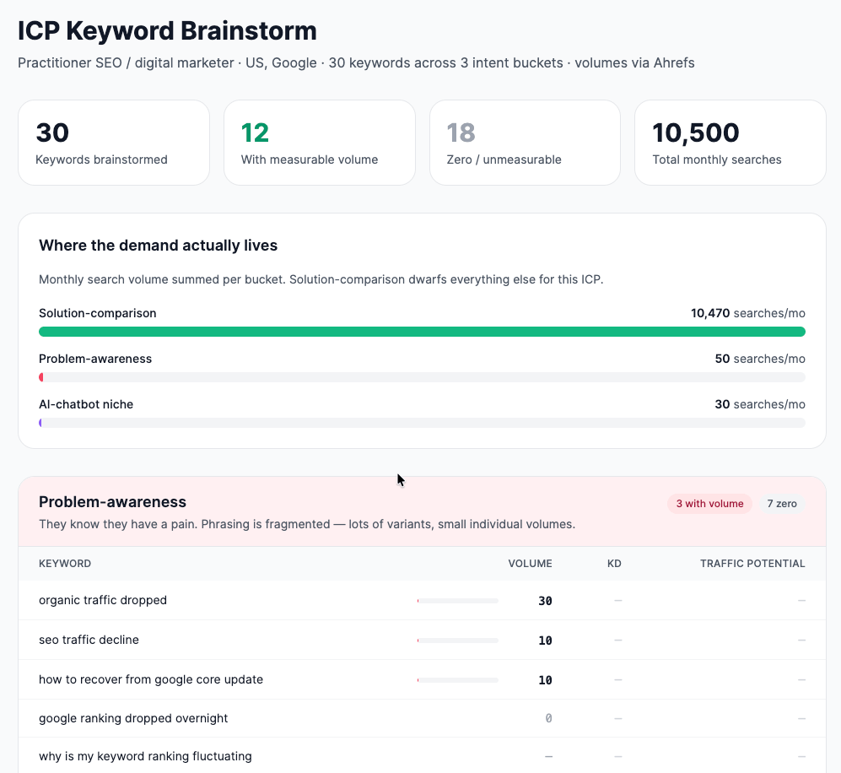Image resolution: width=841 pixels, height=773 pixels.
Task: Select the Solution-comparison bucket label
Action: click(97, 313)
